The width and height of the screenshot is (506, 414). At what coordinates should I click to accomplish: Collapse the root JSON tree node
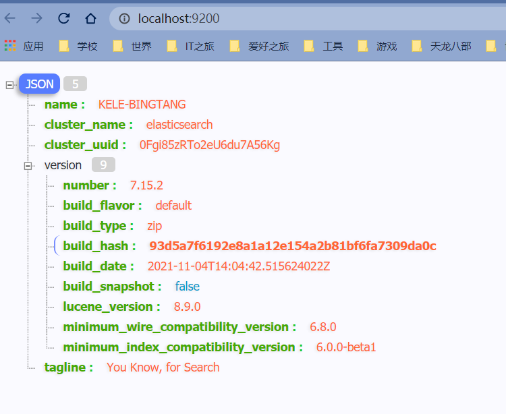9,85
